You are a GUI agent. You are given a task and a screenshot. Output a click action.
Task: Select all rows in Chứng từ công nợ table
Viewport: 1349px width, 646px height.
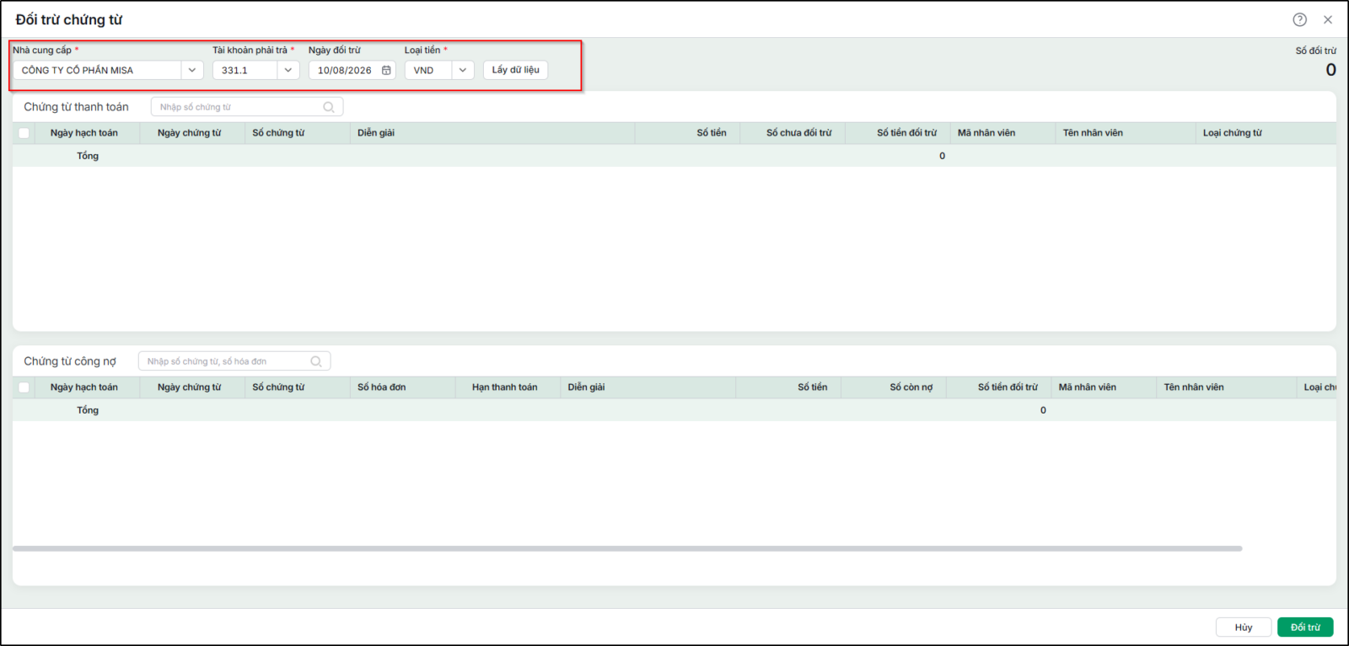pyautogui.click(x=24, y=387)
